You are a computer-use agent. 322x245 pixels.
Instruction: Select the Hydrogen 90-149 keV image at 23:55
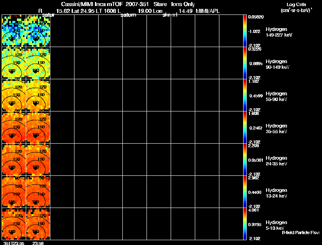click(14, 63)
